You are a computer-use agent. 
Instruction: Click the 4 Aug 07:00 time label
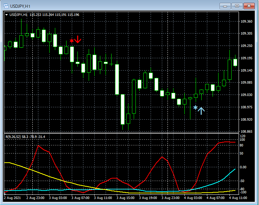[x=215, y=198]
